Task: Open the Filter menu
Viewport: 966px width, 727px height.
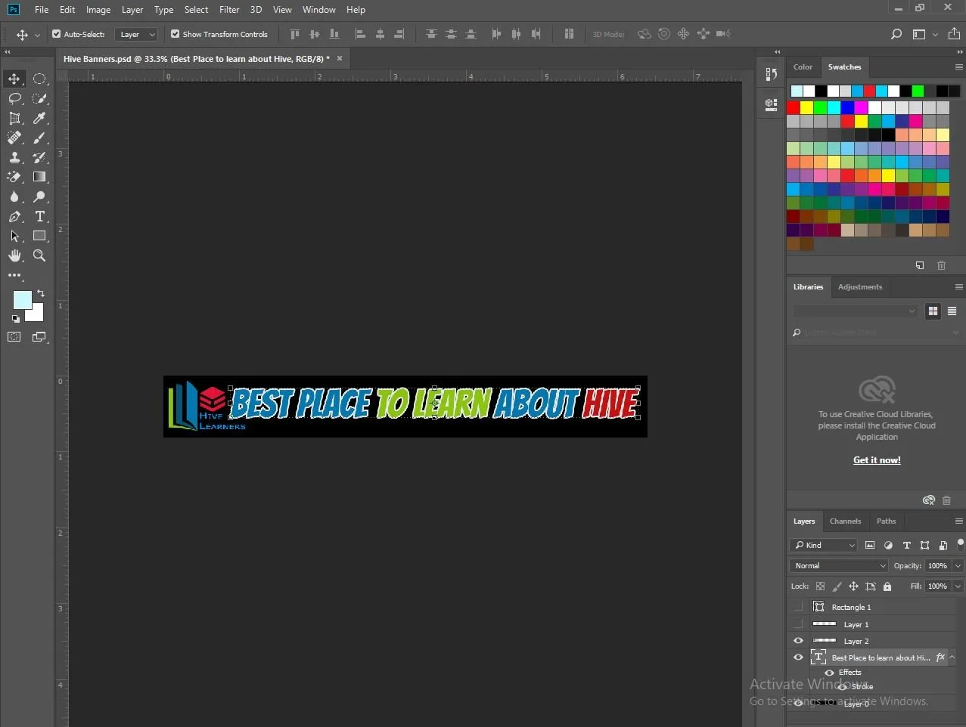Action: (229, 10)
